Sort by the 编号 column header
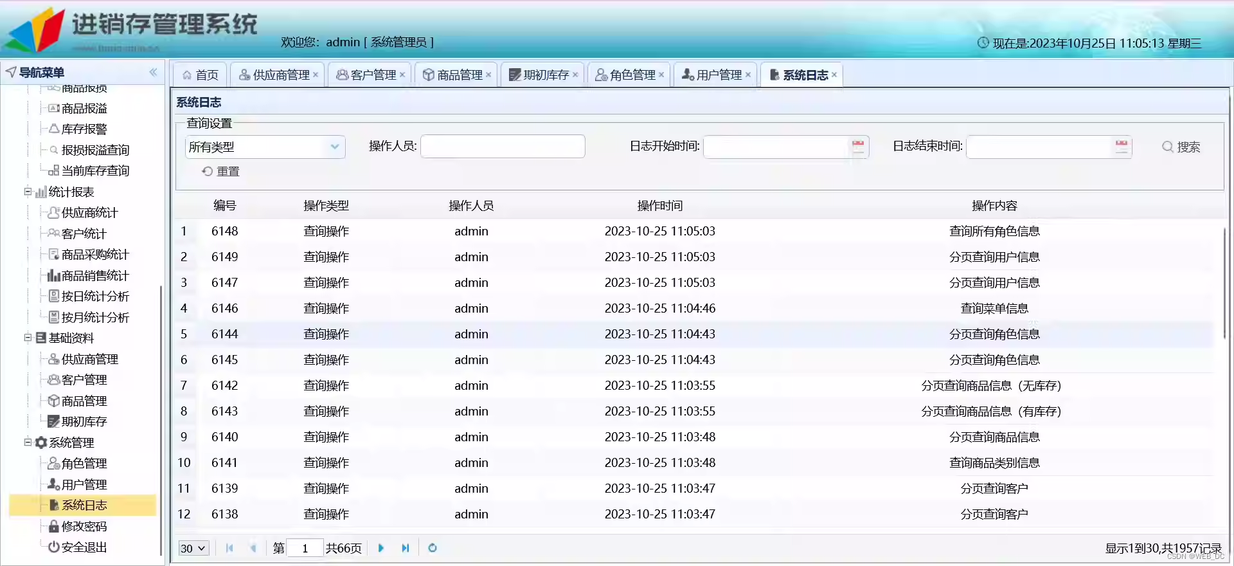1234x566 pixels. point(225,206)
